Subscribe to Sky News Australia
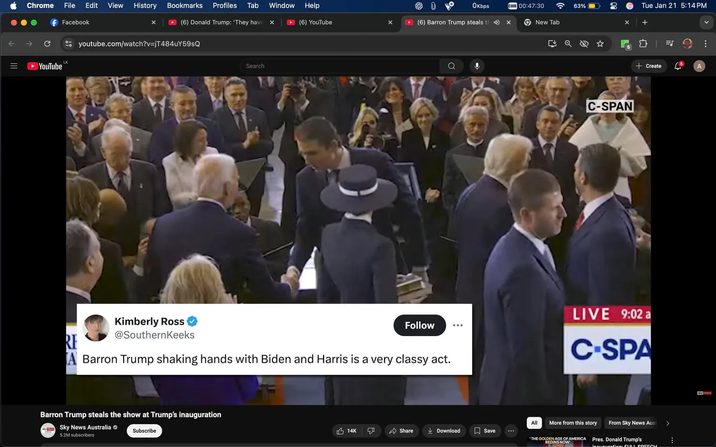Viewport: 716px width, 447px height. coord(144,431)
